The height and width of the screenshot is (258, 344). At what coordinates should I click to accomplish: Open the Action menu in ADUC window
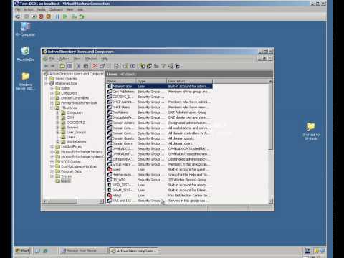tap(64, 59)
